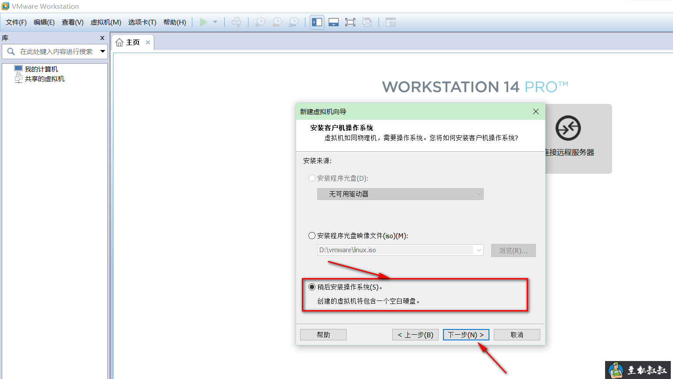Open the 查看(V) menu
This screenshot has width=673, height=379.
pos(73,22)
